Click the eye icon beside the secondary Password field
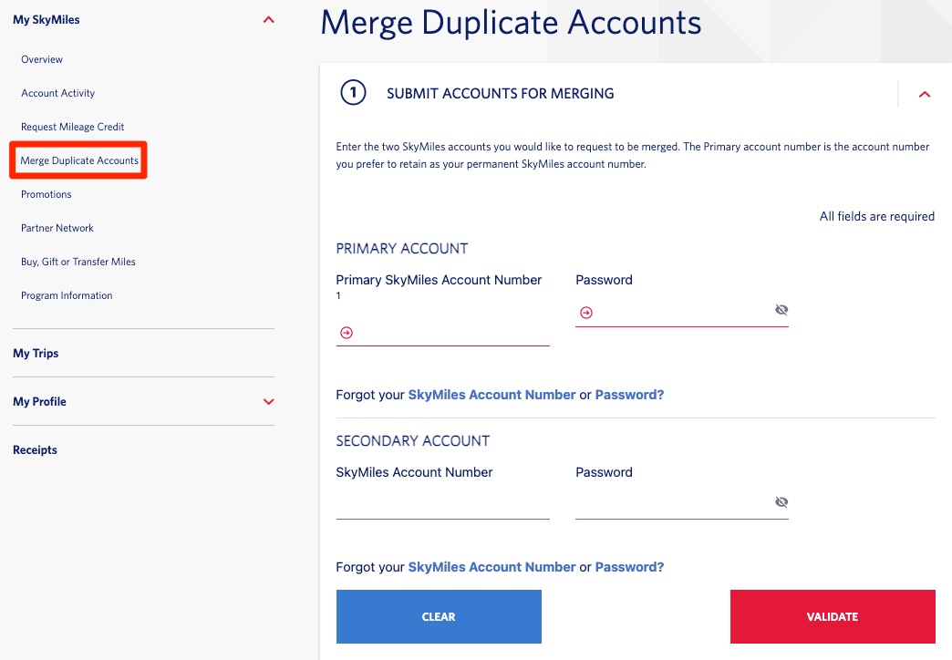Viewport: 952px width, 660px height. pyautogui.click(x=781, y=501)
